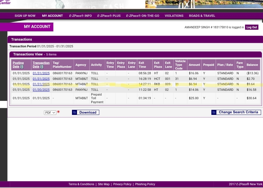This screenshot has width=263, height=188.
Task: Click the $2.70 balance cell
Action: [x=252, y=79]
